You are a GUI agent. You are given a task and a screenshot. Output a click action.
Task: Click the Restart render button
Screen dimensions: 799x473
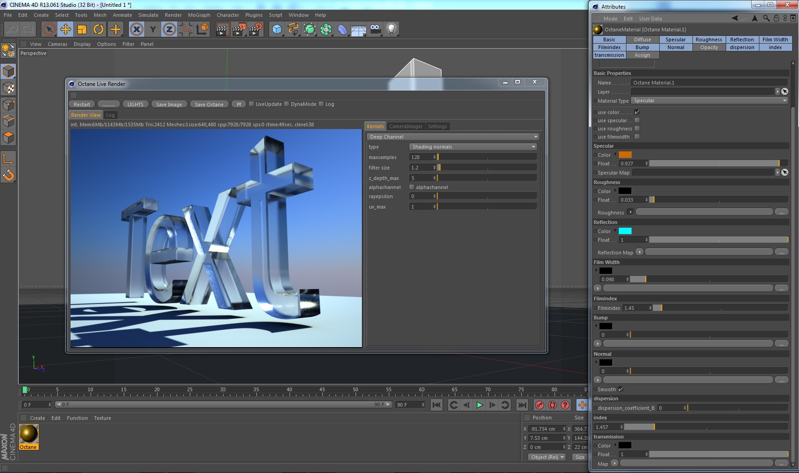tap(82, 105)
